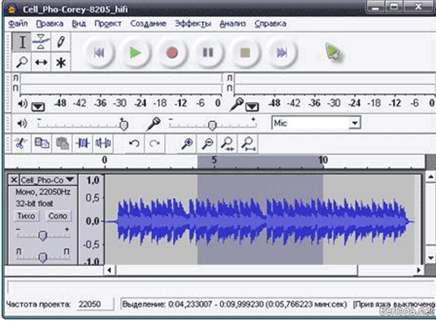Click the microphone input meter icon
The image size is (436, 321).
click(x=237, y=104)
